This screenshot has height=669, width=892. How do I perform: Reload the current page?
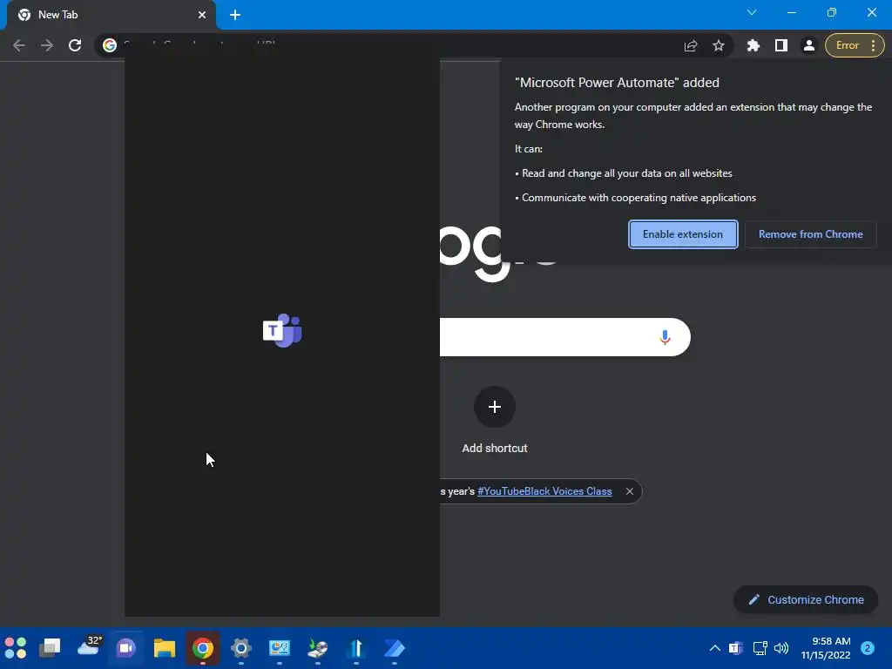(75, 45)
